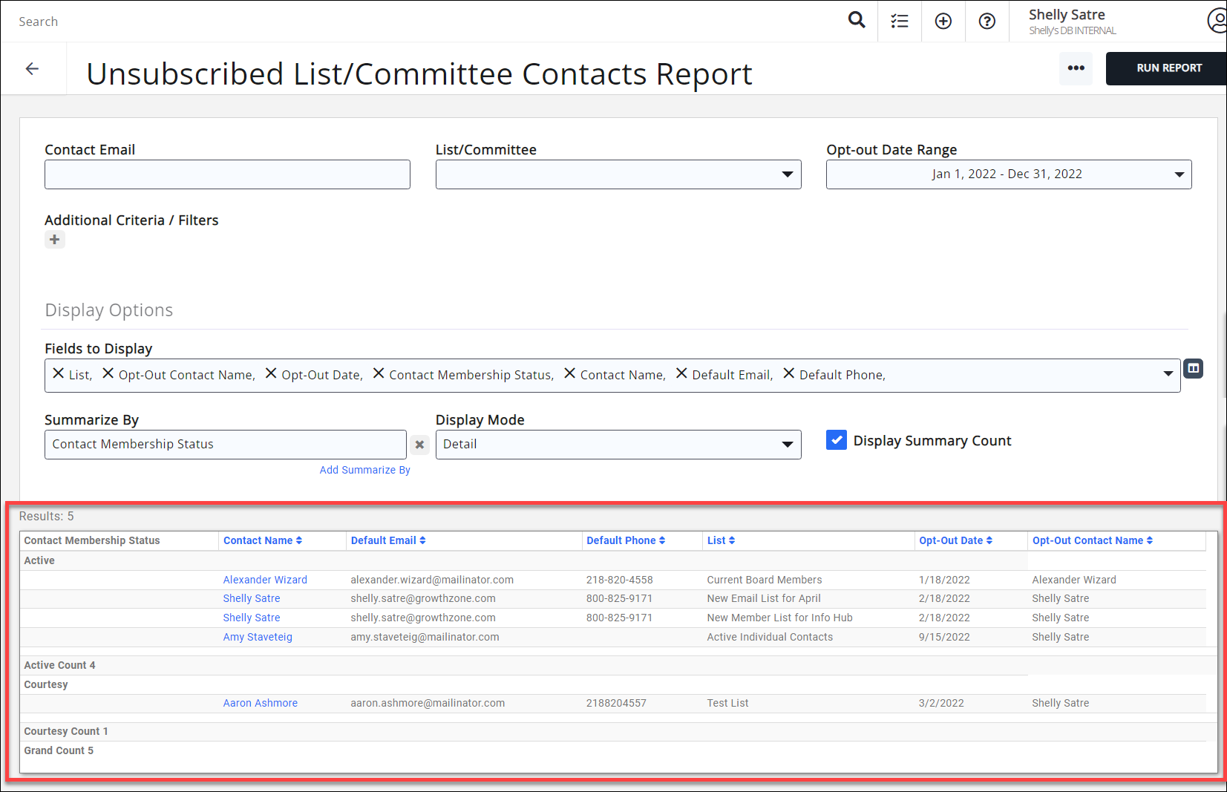The width and height of the screenshot is (1227, 792).
Task: Navigate back using the left arrow icon
Action: tap(32, 68)
